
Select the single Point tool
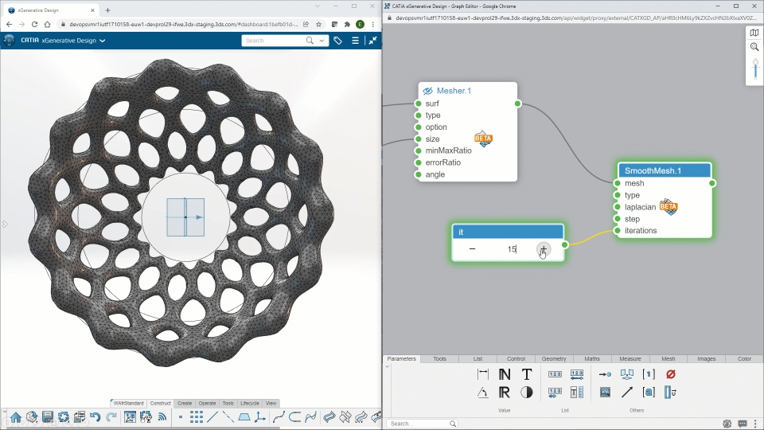tap(181, 416)
